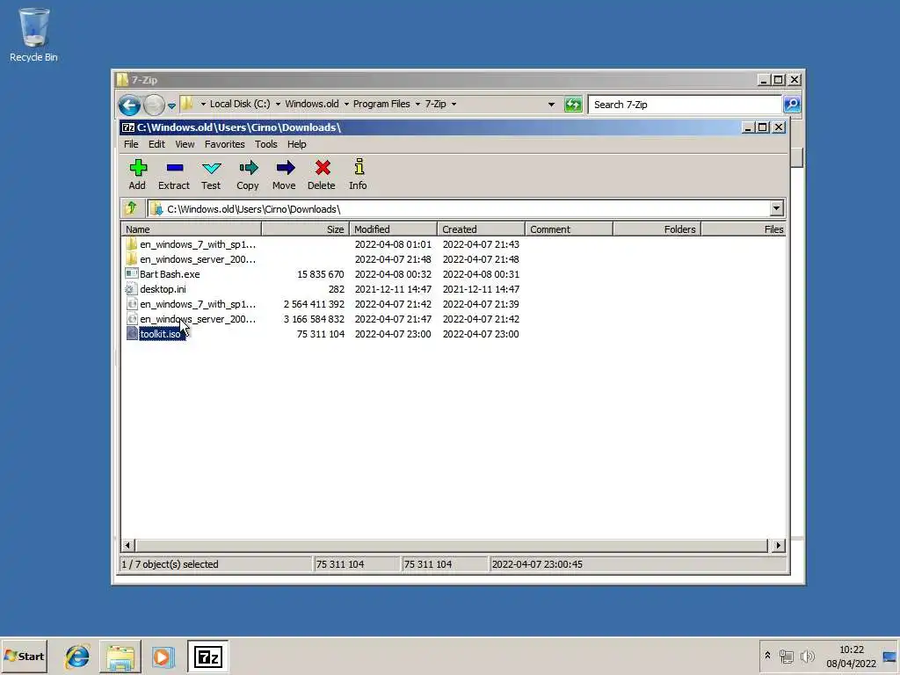
Task: Go up one folder level with the arrow icon
Action: (132, 207)
